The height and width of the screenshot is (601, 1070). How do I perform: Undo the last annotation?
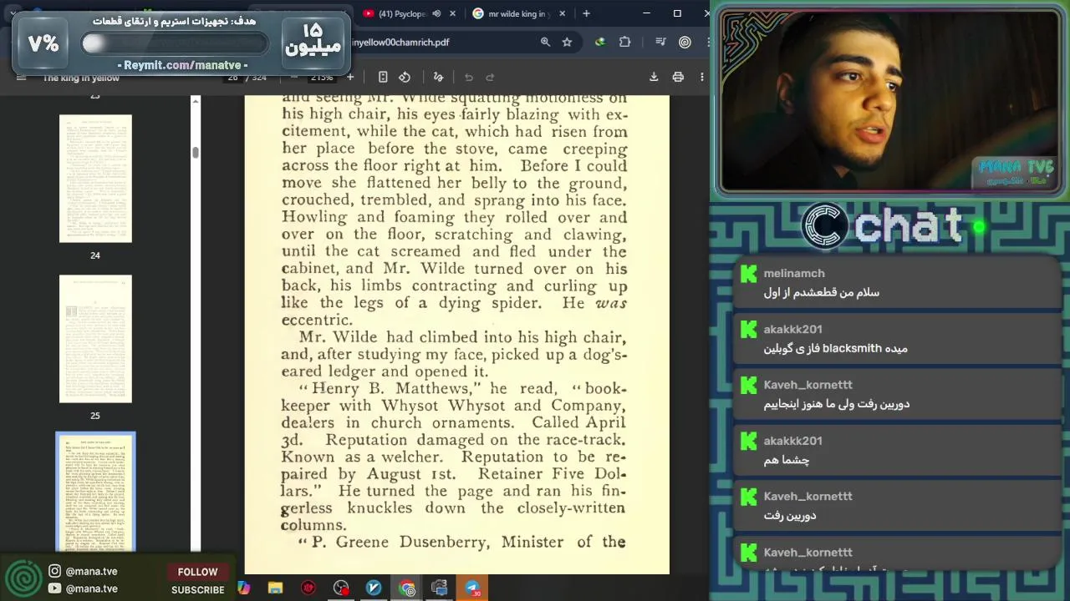[x=469, y=77]
